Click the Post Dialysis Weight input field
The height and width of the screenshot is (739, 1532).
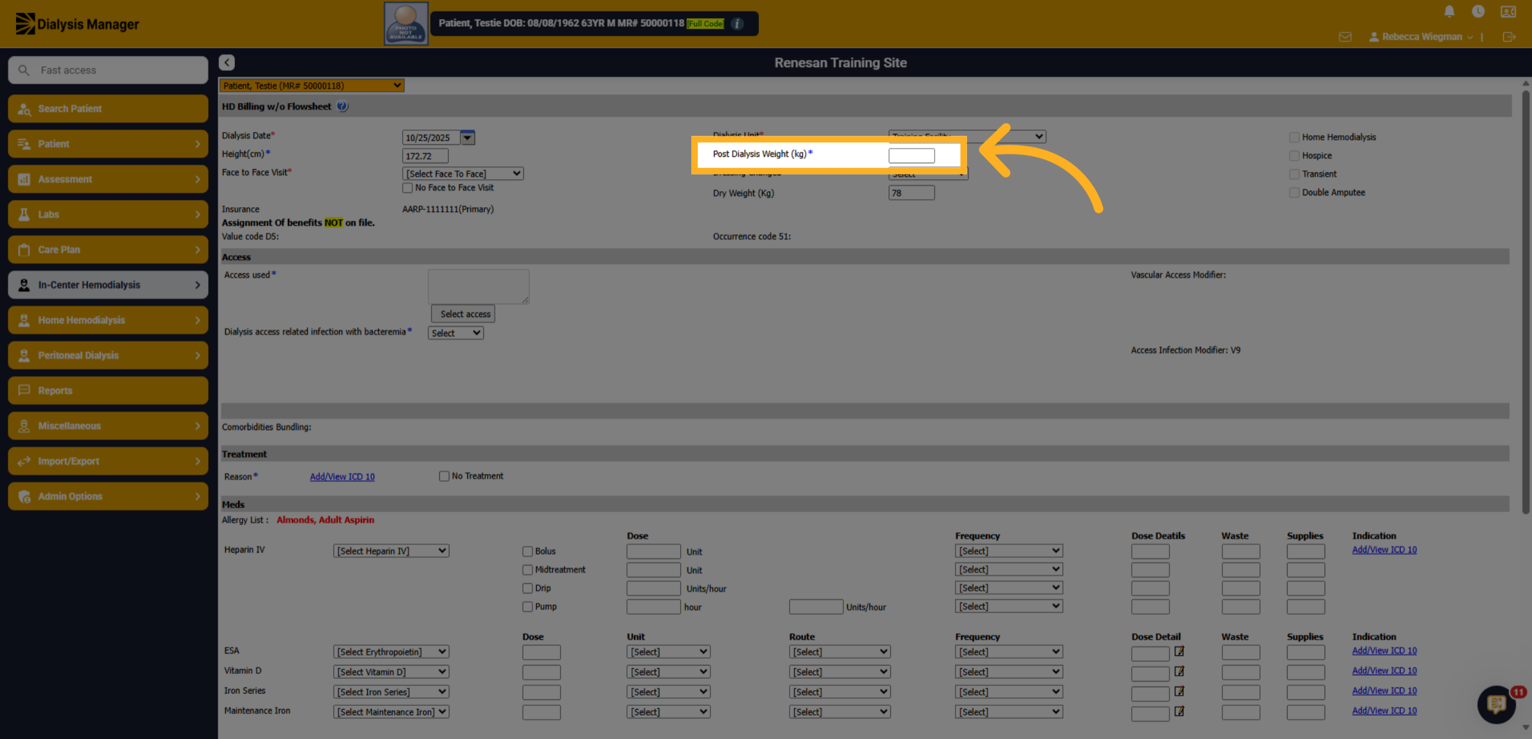912,155
